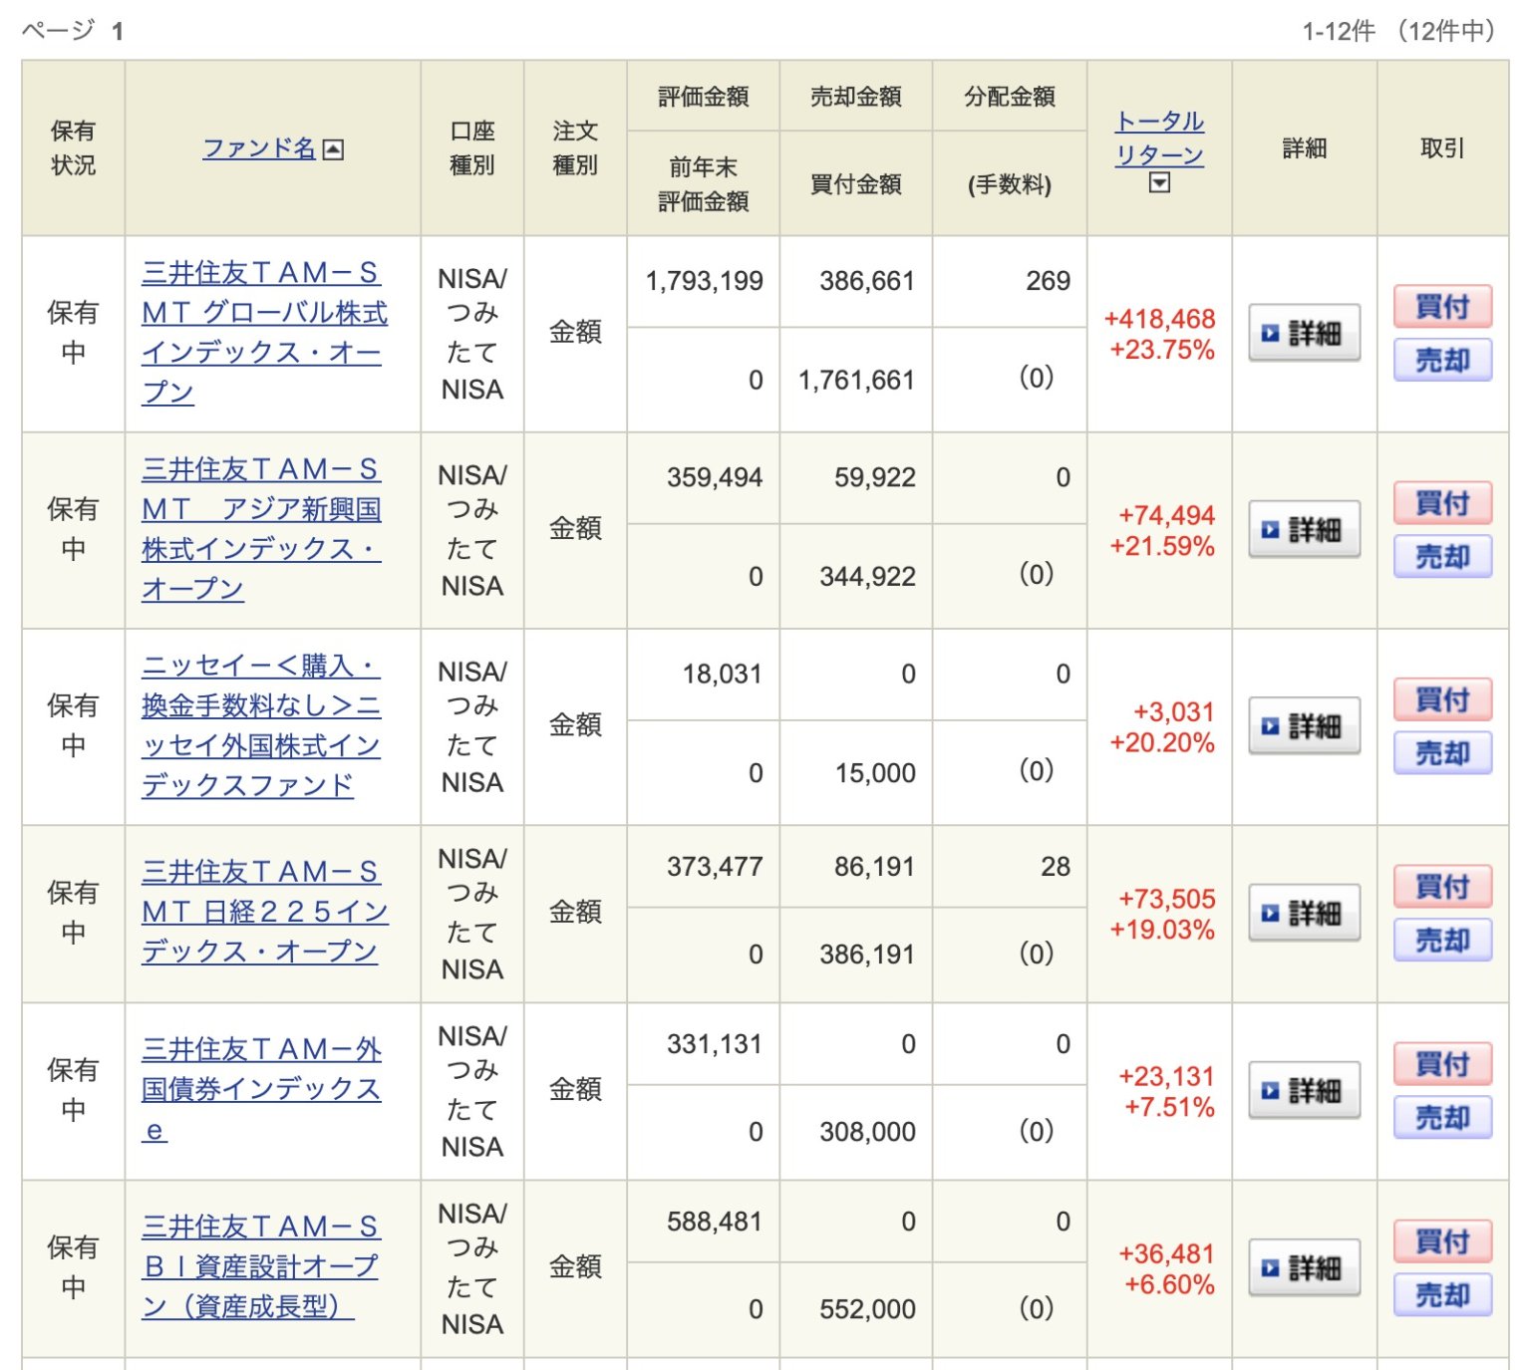Click the ファンド名 header link
This screenshot has height=1370, width=1531.
(259, 148)
